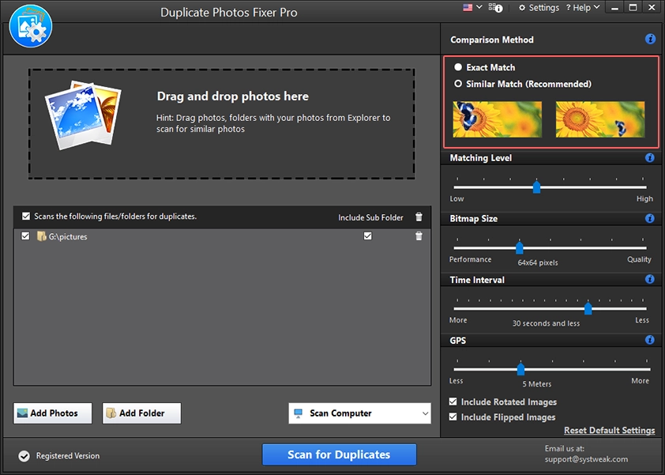This screenshot has height=475, width=665.
Task: Open the Scan Computer dropdown
Action: click(x=359, y=413)
